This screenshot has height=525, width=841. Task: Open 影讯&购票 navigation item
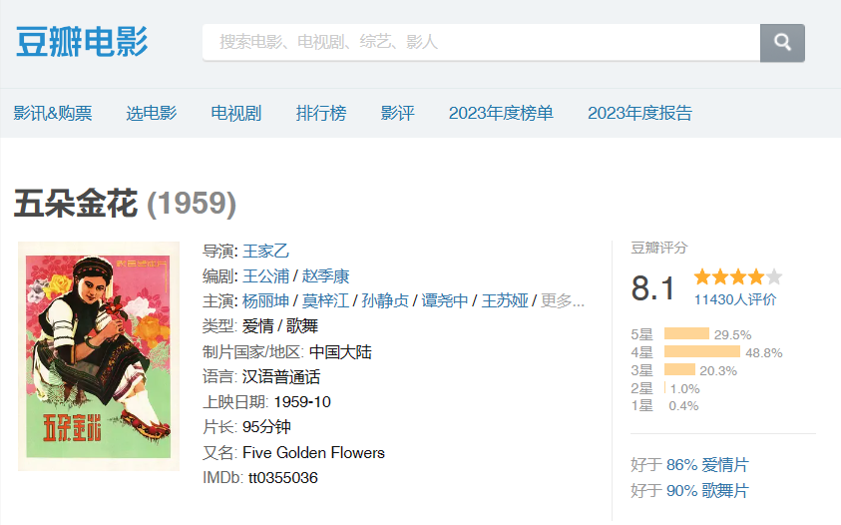[x=53, y=113]
